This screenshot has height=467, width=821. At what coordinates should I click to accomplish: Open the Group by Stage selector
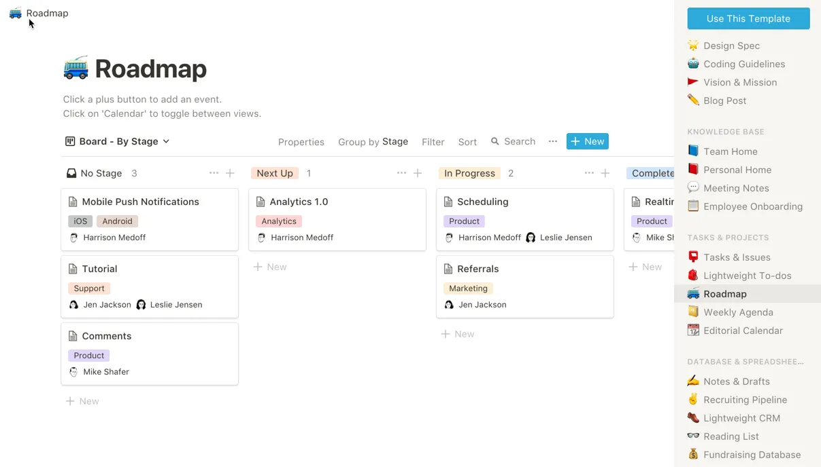tap(373, 142)
